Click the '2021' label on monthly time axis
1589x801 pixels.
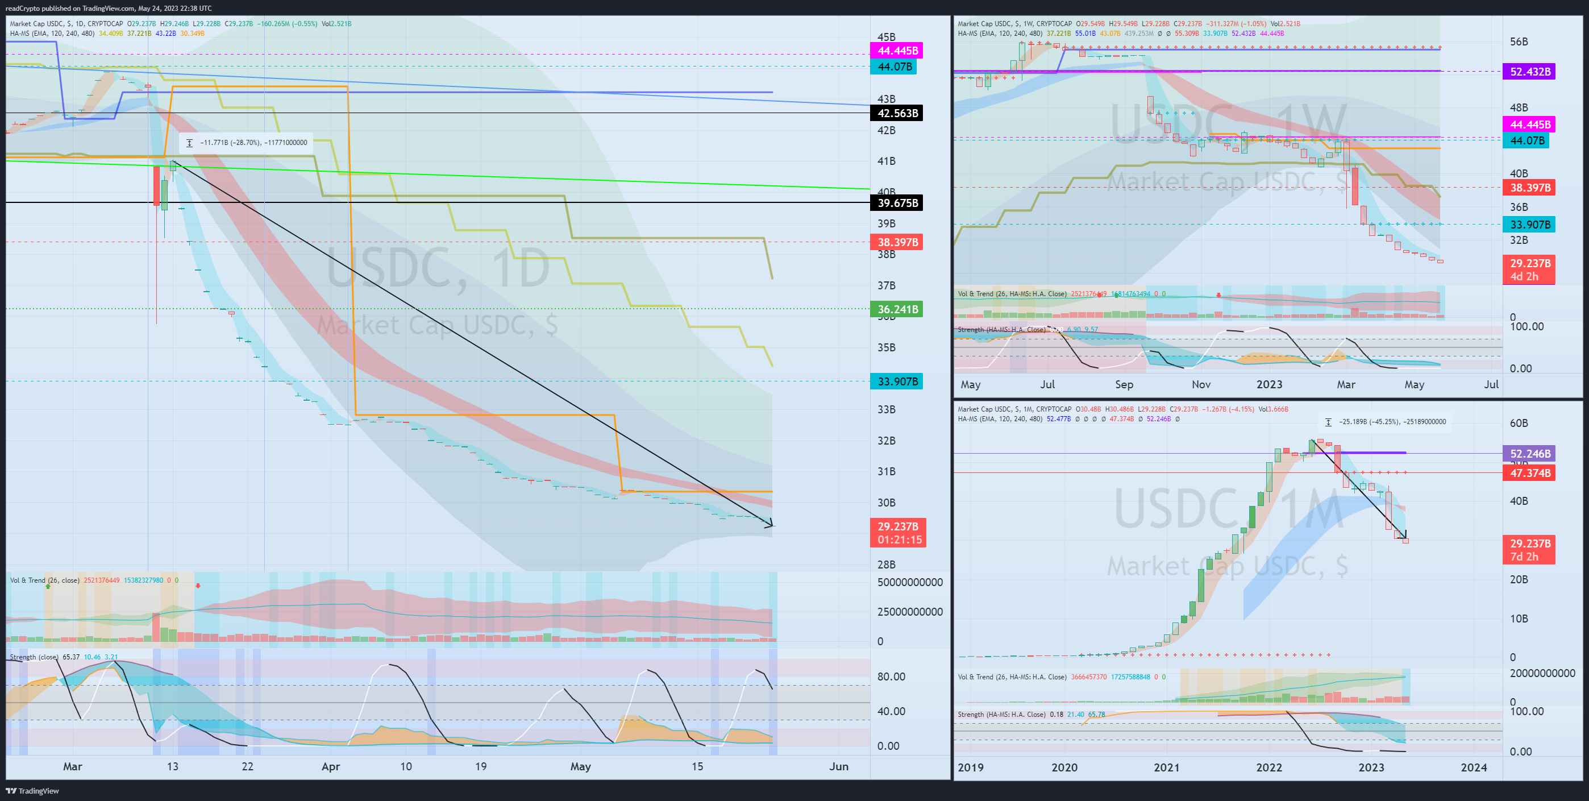click(x=1166, y=767)
